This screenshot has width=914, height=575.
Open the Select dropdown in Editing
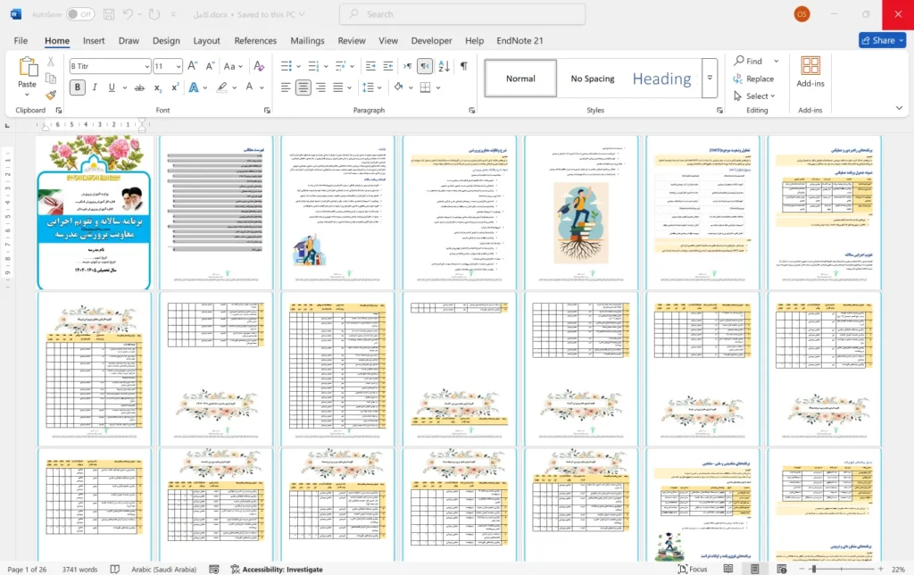[x=755, y=96]
